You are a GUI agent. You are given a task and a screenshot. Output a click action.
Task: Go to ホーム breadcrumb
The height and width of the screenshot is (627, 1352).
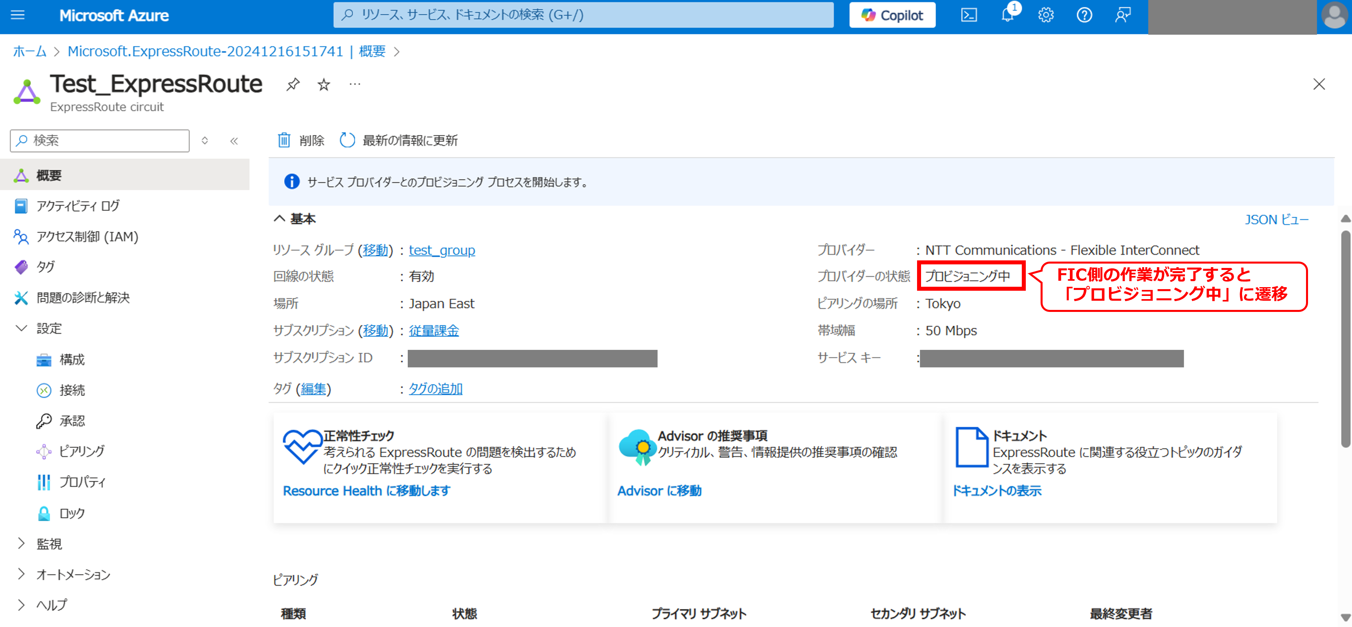[30, 52]
